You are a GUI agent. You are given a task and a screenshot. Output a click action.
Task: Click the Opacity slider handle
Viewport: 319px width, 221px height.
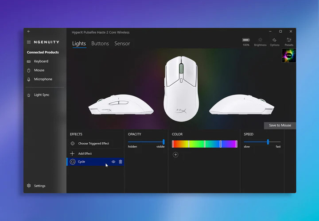point(163,142)
